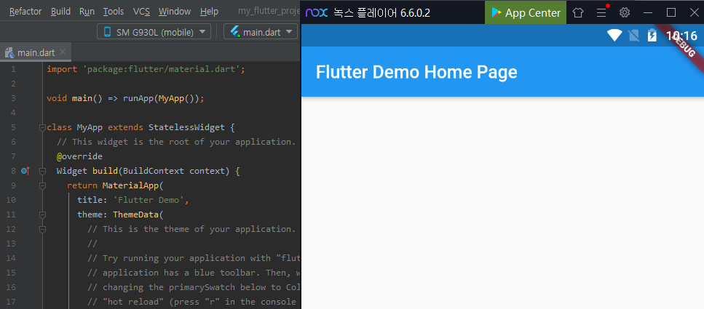Click the Wi-Fi status icon in emulator
Viewport: 704px width, 309px height.
click(614, 35)
